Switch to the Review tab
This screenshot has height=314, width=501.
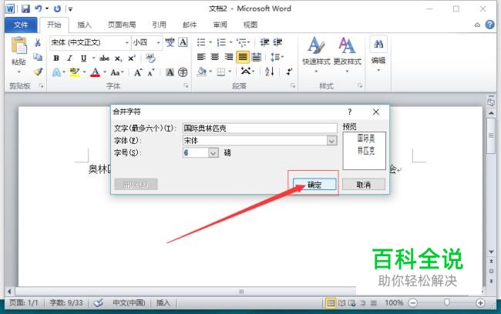(x=220, y=25)
